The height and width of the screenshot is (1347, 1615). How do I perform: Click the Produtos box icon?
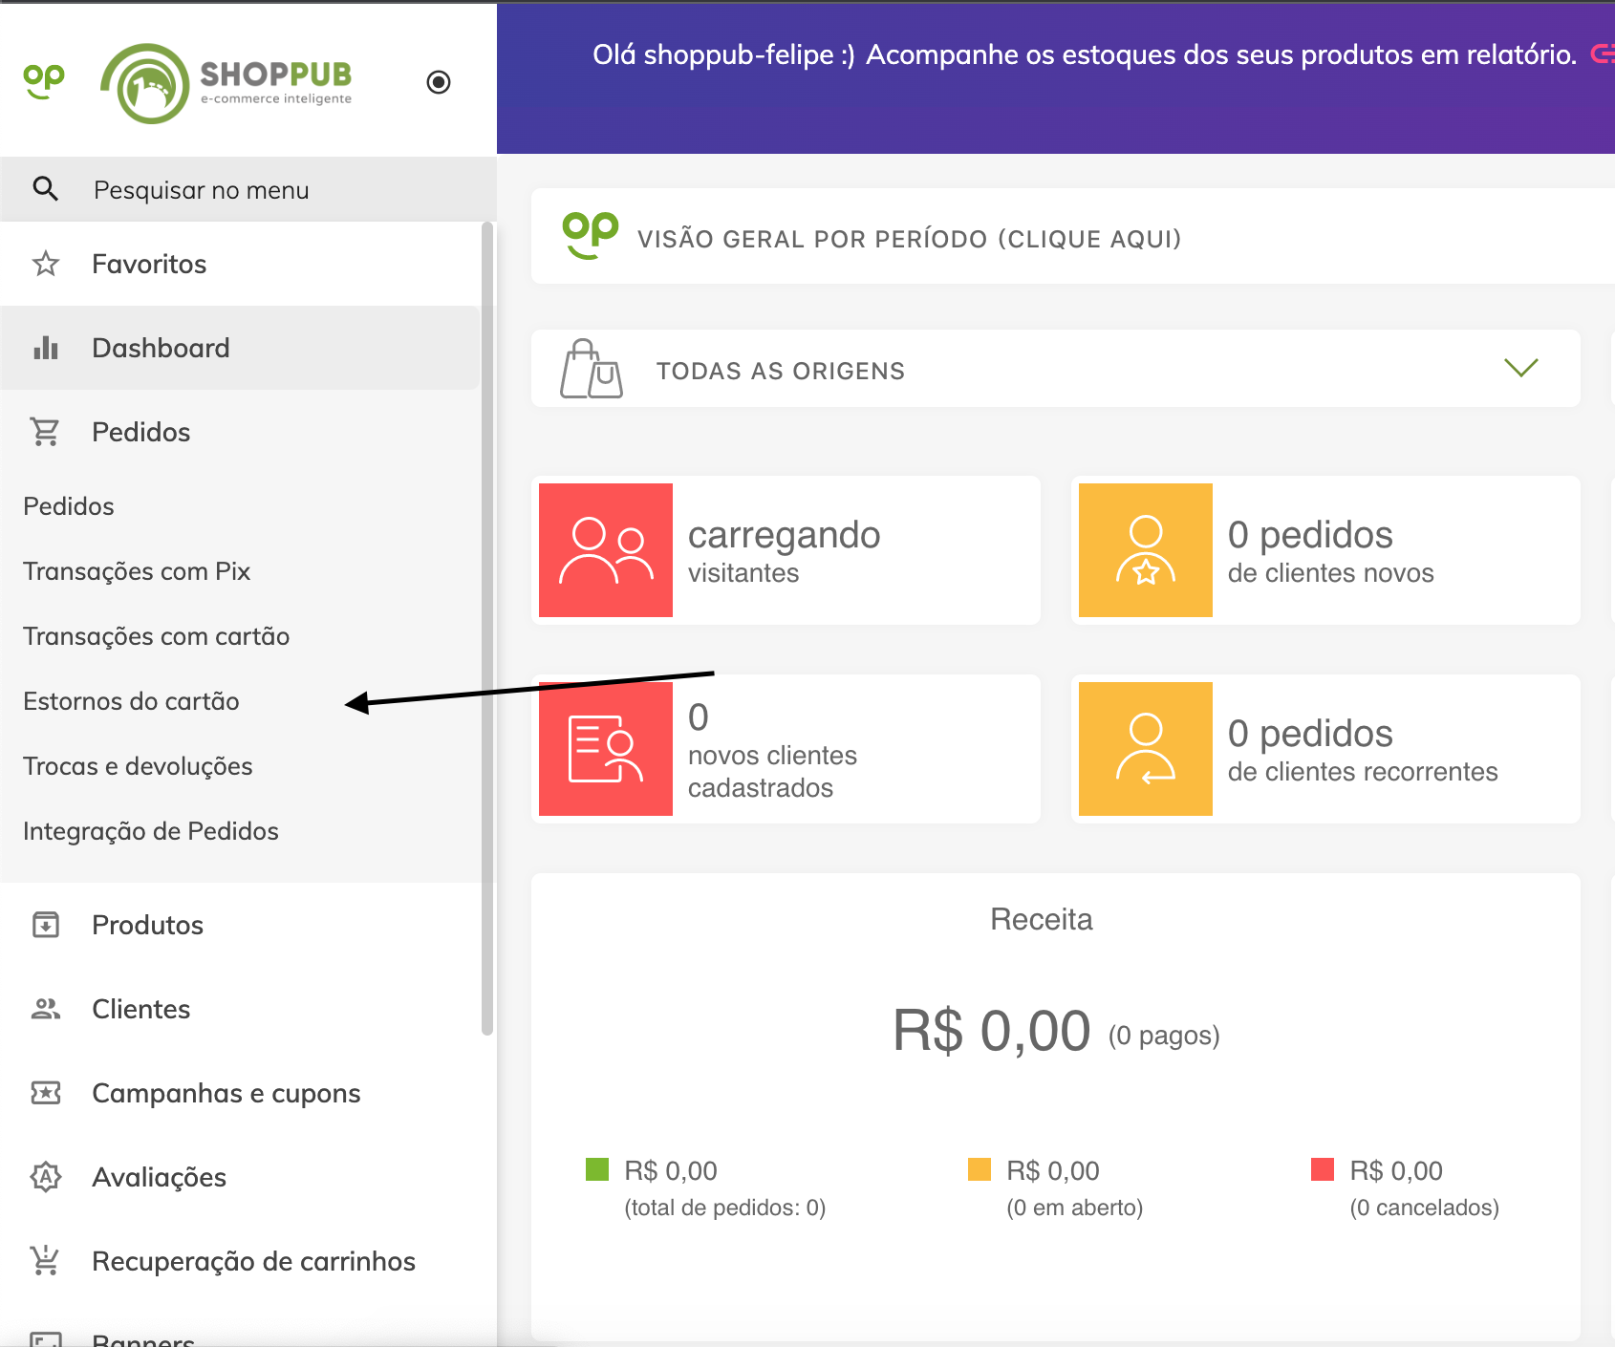[46, 925]
